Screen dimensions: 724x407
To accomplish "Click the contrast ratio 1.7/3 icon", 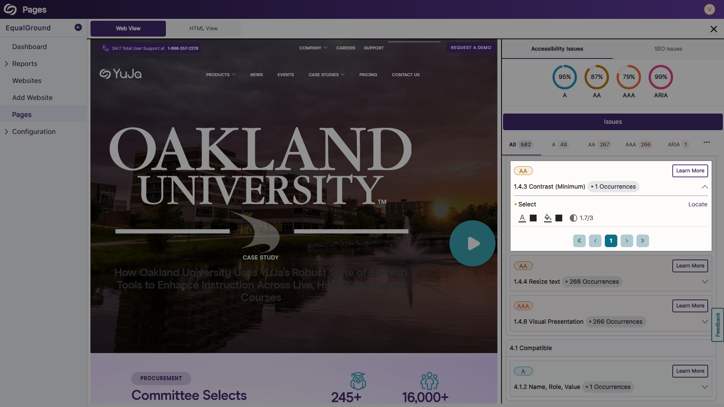I will [x=574, y=218].
